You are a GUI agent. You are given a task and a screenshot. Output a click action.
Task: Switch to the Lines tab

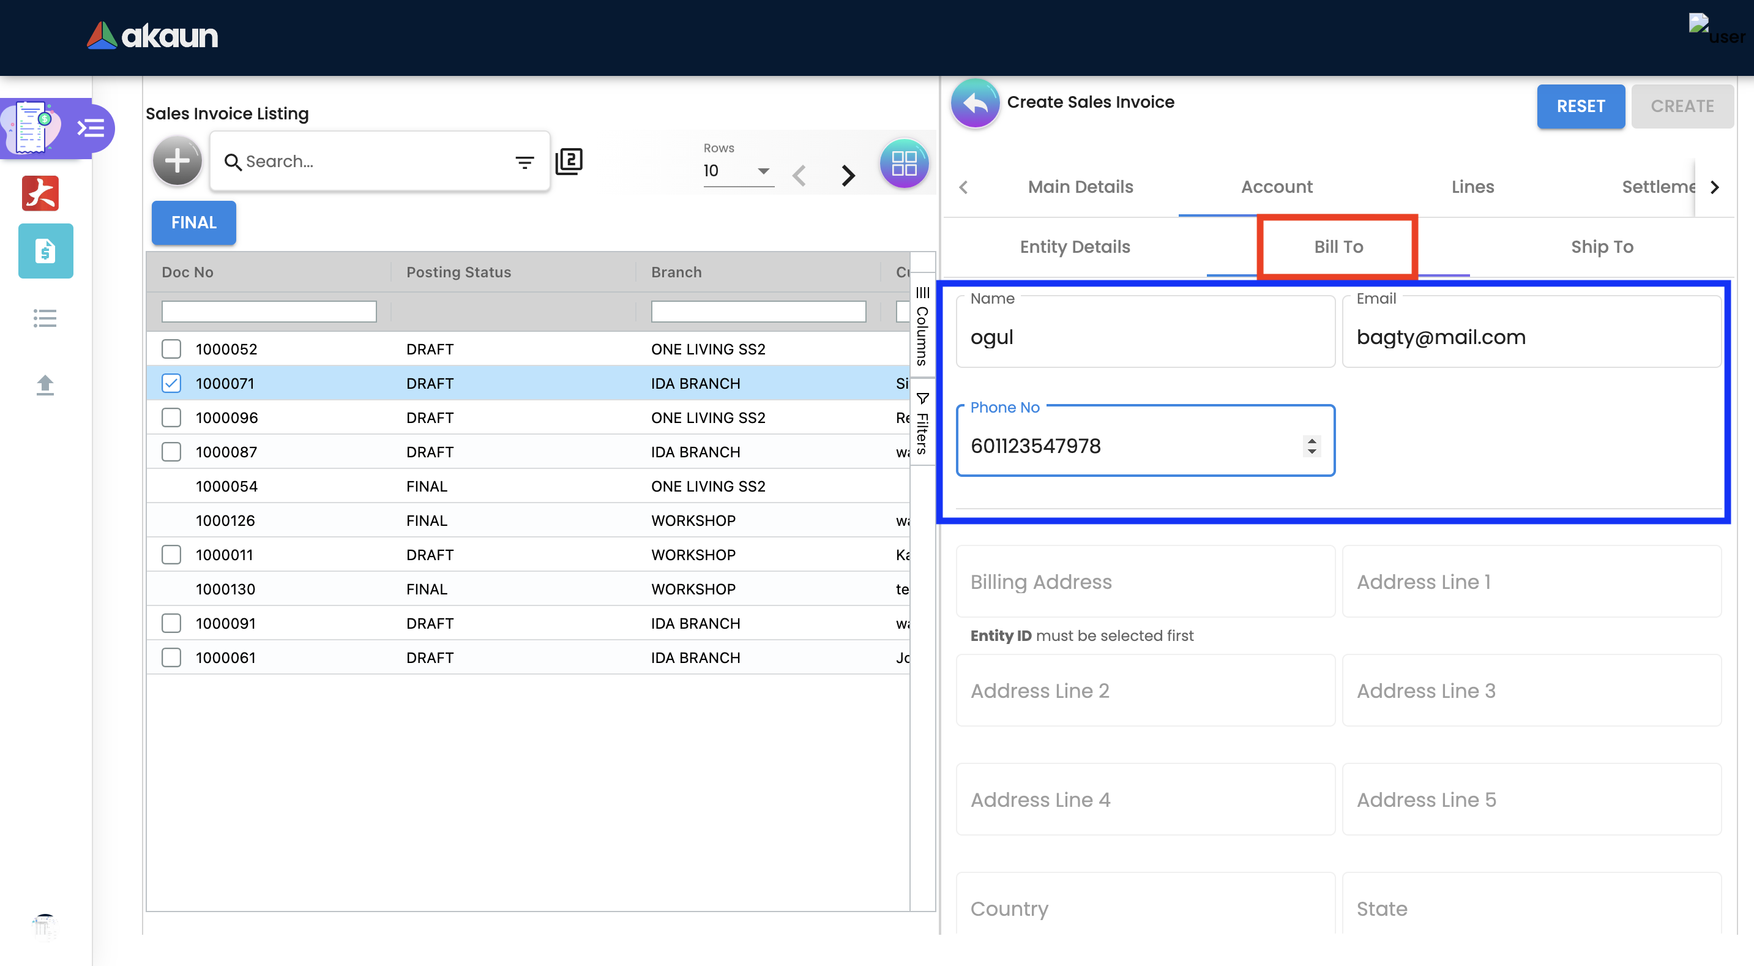[1472, 187]
